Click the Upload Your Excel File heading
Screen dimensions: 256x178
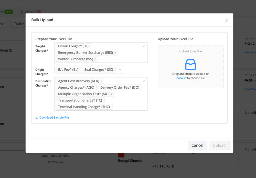coord(175,39)
